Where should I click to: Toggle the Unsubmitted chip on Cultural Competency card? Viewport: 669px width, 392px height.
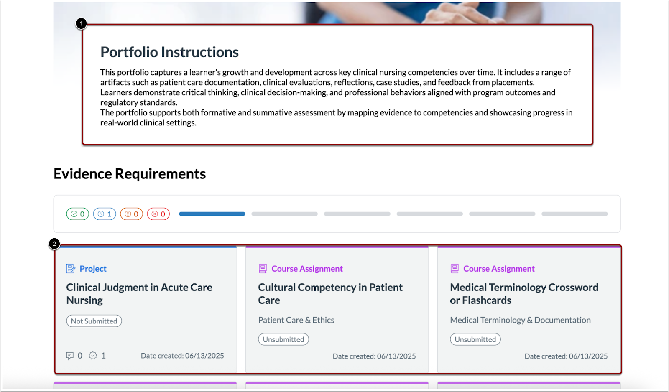click(x=283, y=339)
